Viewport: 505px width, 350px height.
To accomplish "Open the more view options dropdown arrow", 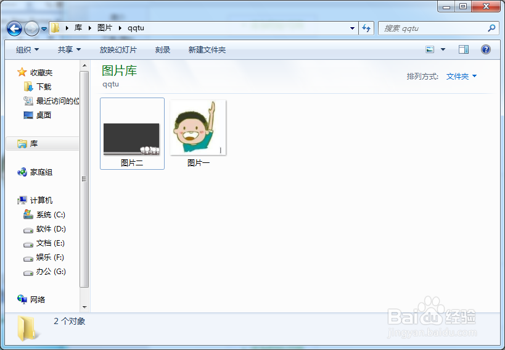I will tap(443, 49).
